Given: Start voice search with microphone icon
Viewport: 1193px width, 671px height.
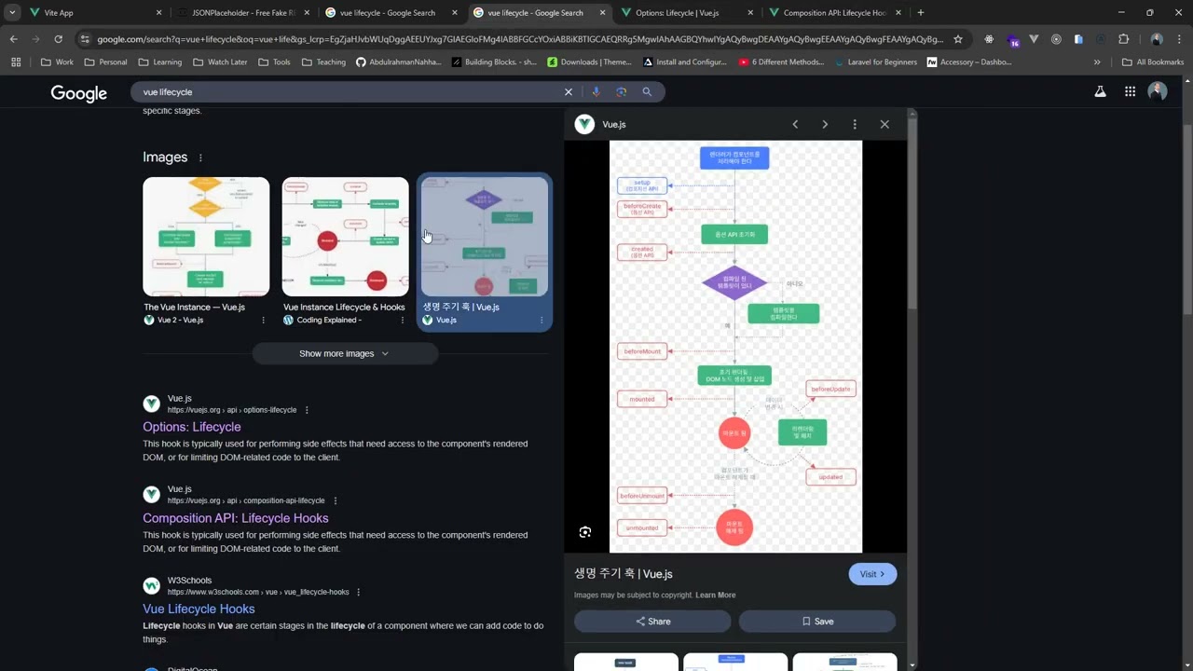Looking at the screenshot, I should tap(596, 92).
